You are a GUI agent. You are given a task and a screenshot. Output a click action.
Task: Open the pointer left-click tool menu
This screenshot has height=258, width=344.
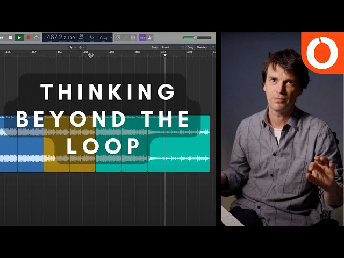tap(72, 47)
